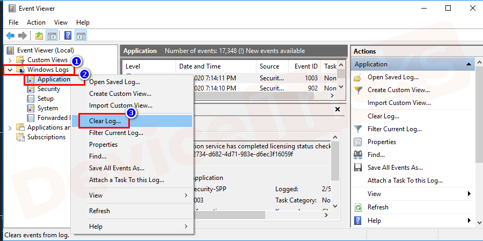Click the Subscriptions icon in tree
Image resolution: width=483 pixels, height=241 pixels.
(x=20, y=137)
